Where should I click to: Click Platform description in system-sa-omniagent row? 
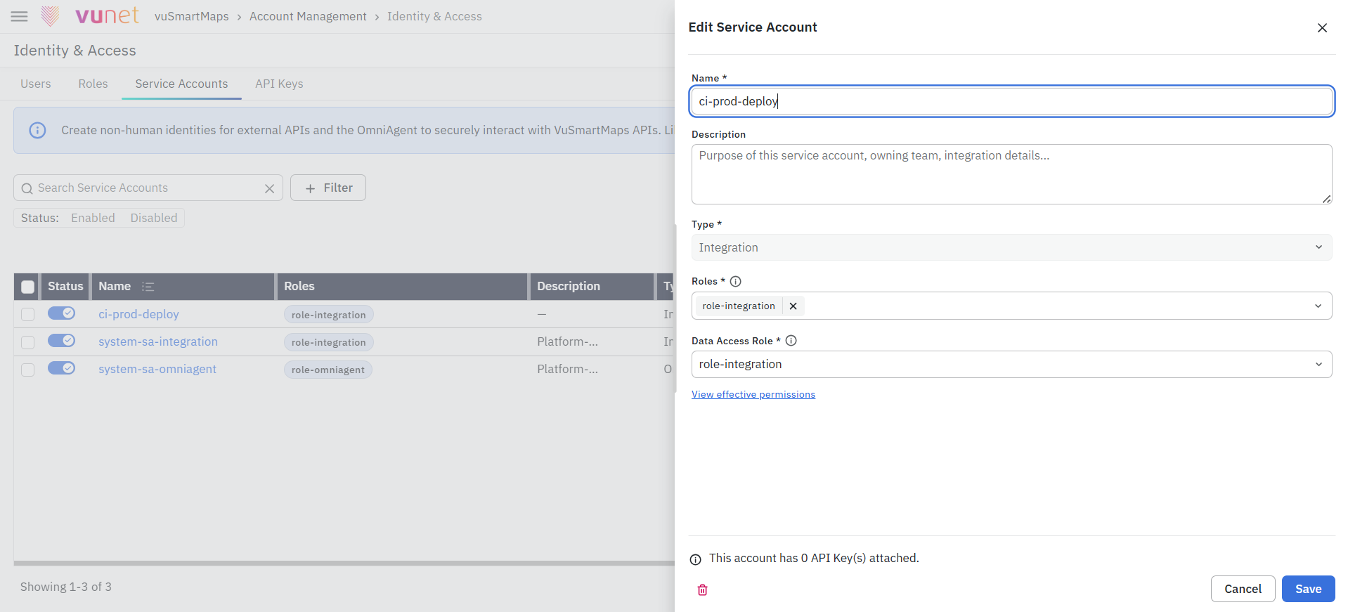(568, 369)
